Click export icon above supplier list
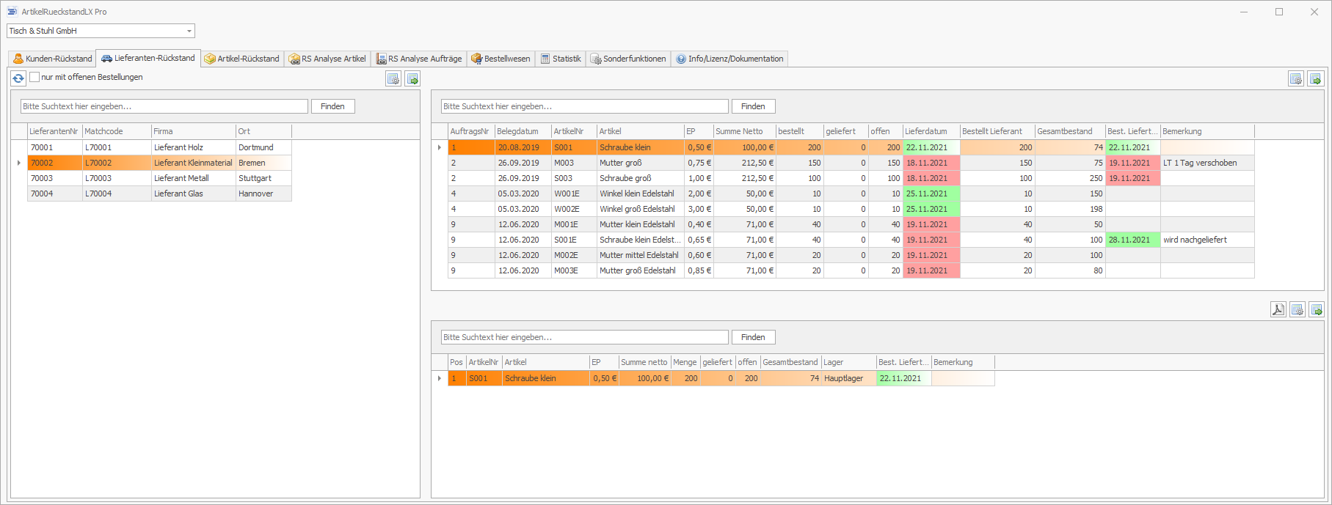 412,78
